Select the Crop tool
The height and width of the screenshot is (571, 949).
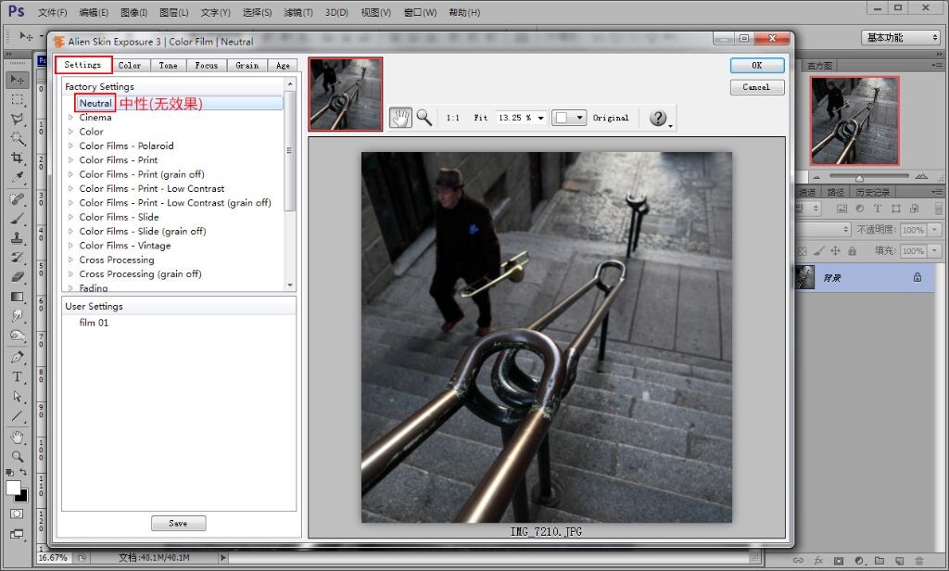17,158
